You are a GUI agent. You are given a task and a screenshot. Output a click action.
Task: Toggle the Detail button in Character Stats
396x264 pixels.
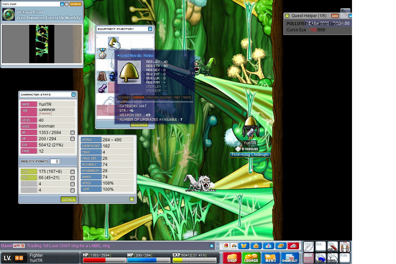point(68,199)
